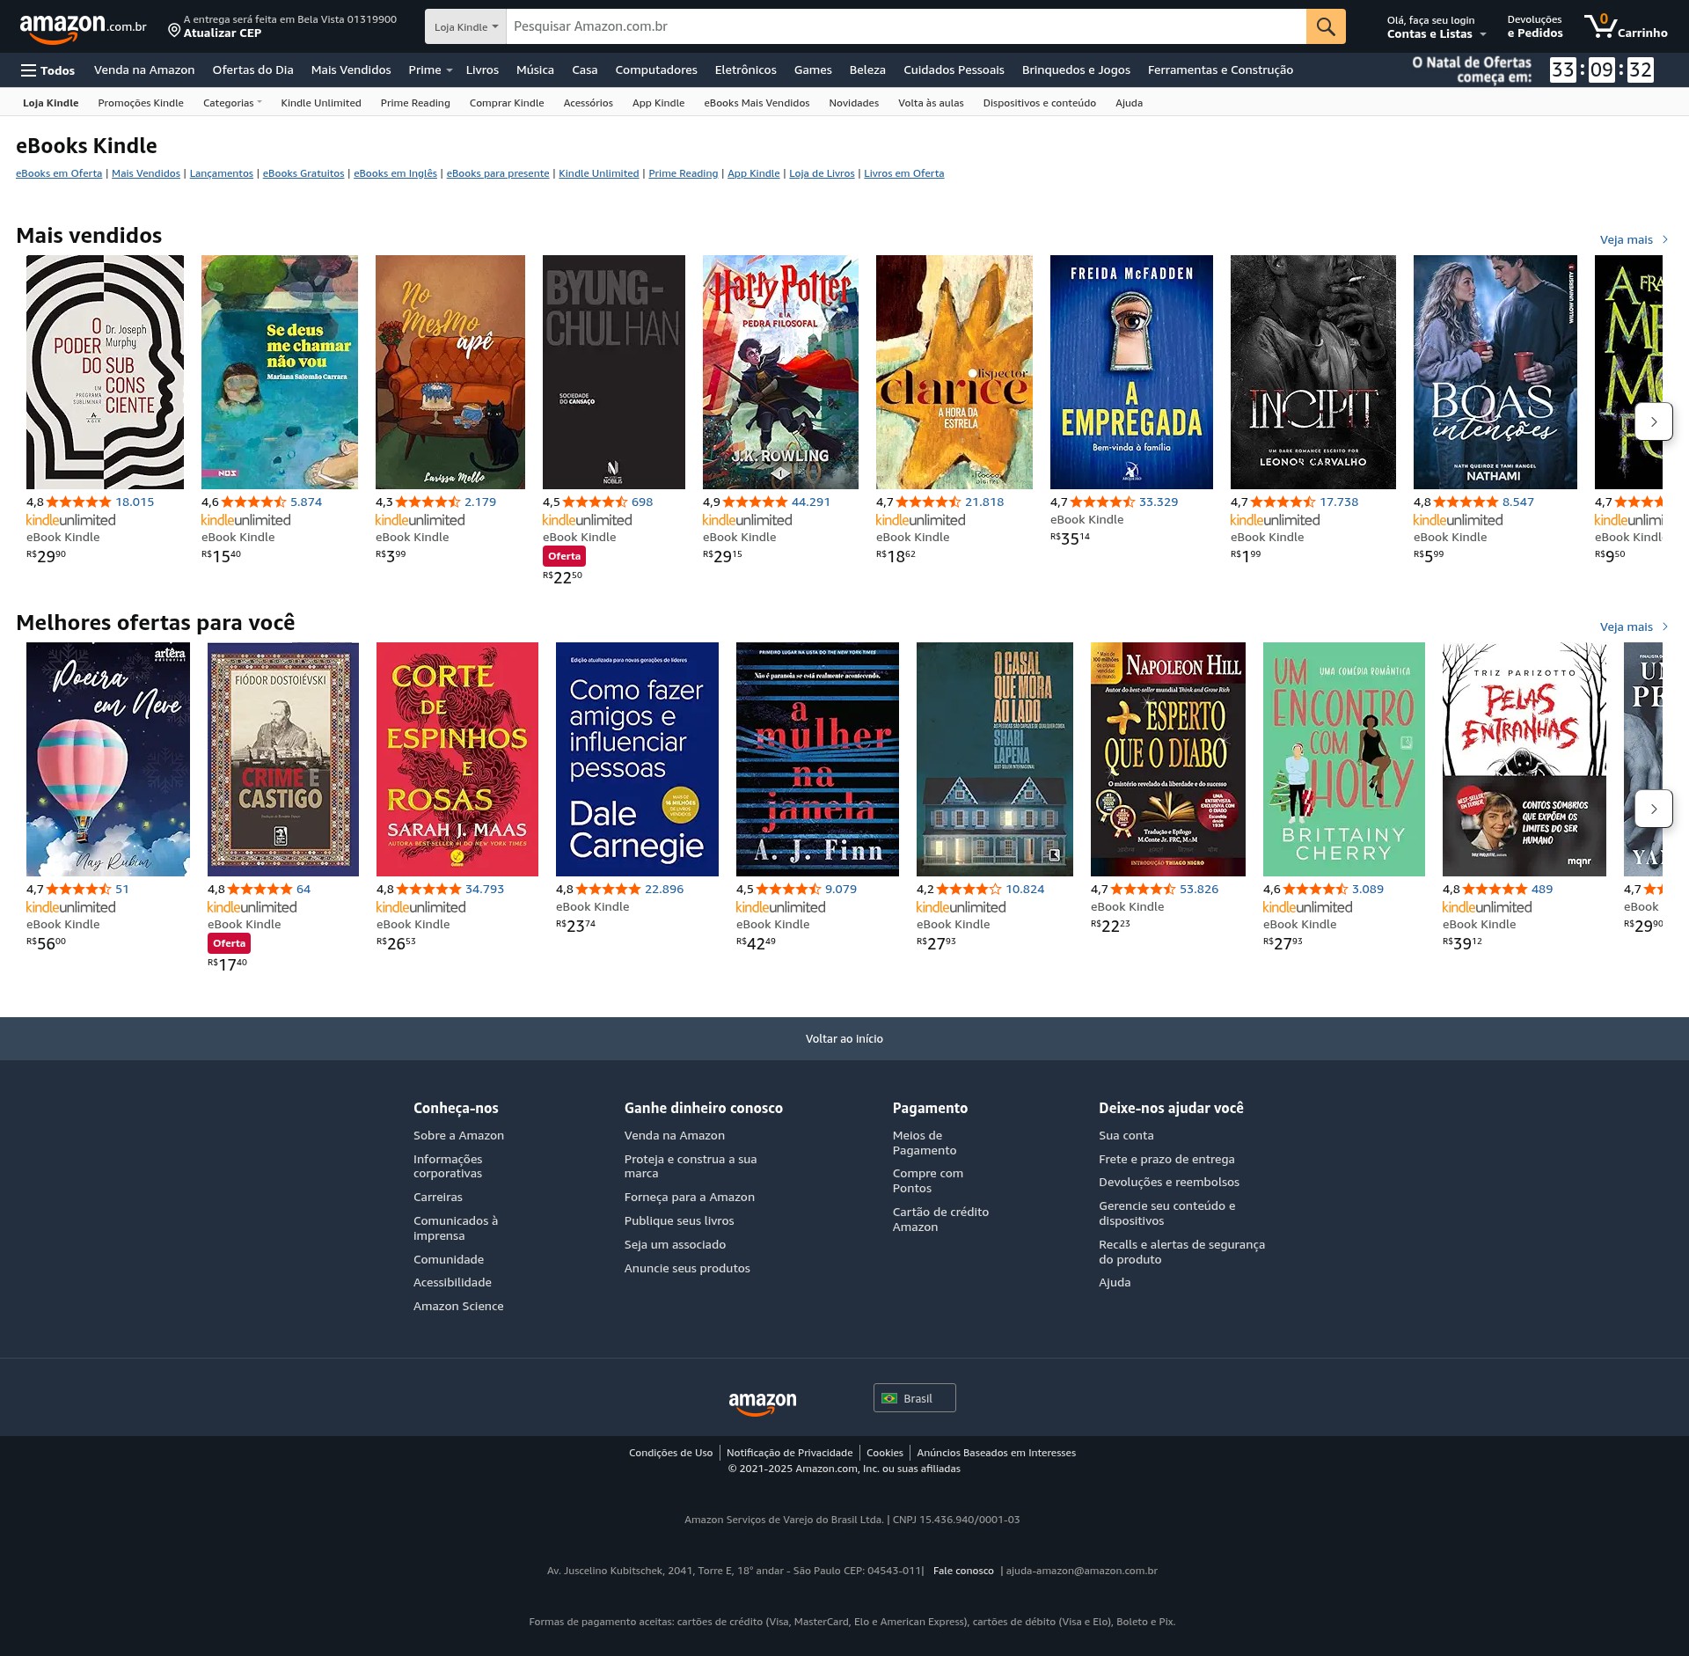Click the Oferta badge under Byung-Chul Han book
1689x1656 pixels.
[564, 556]
